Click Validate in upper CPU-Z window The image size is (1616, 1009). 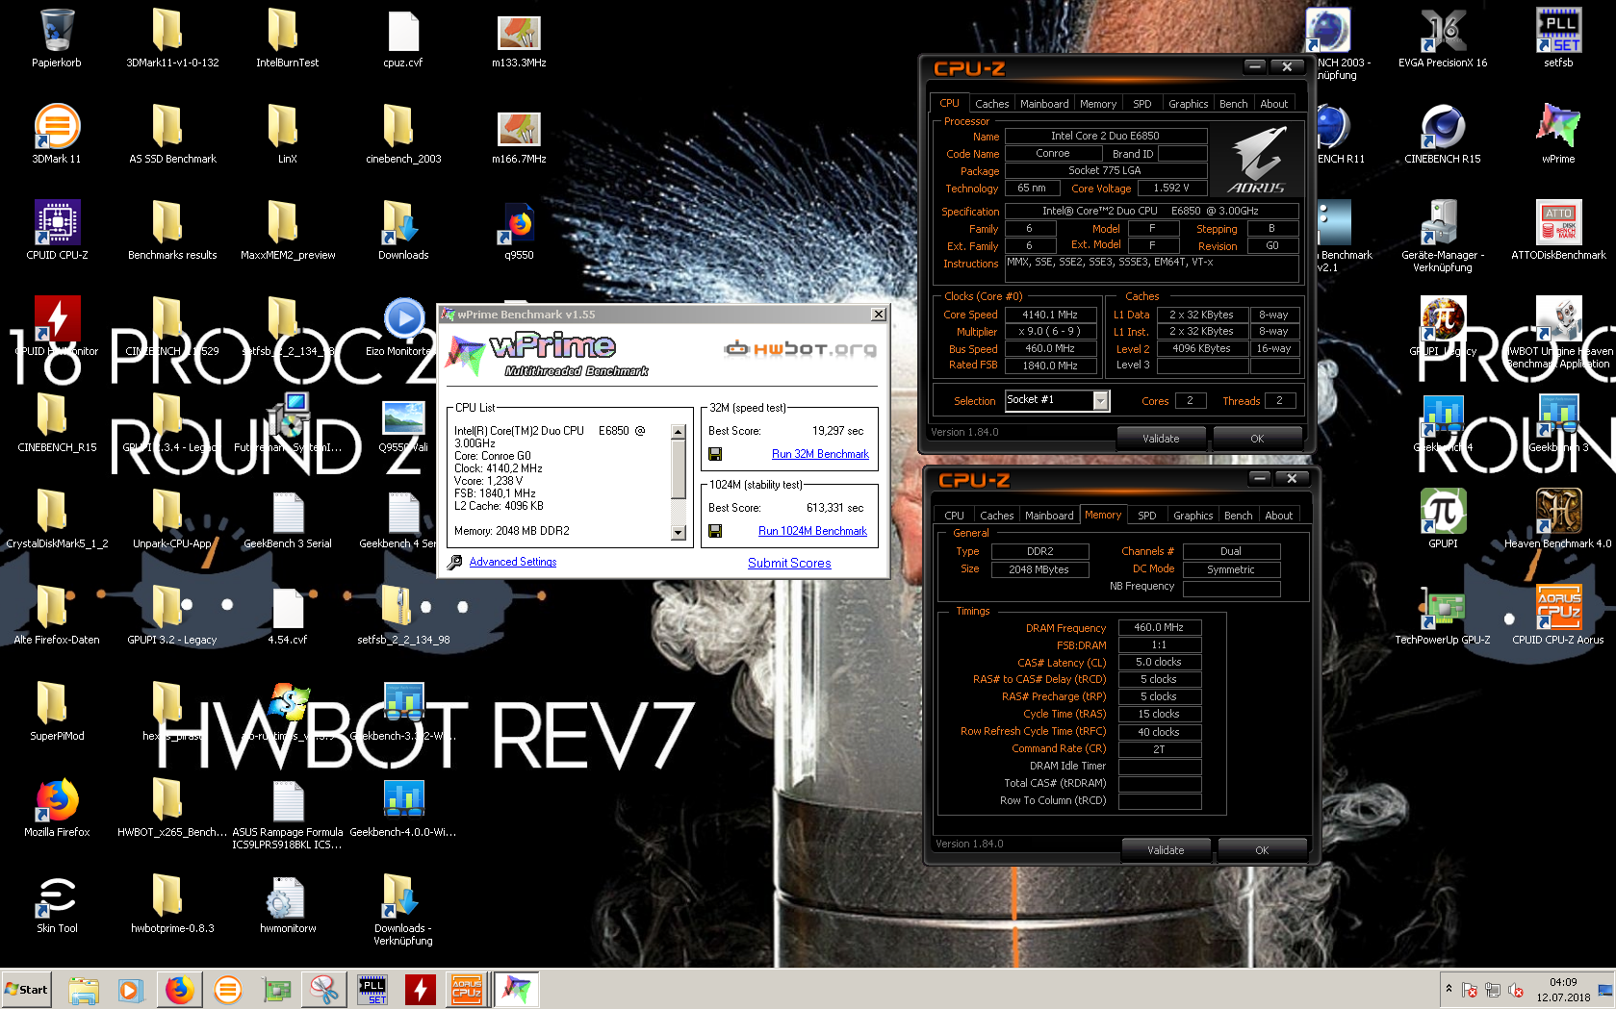[1161, 439]
